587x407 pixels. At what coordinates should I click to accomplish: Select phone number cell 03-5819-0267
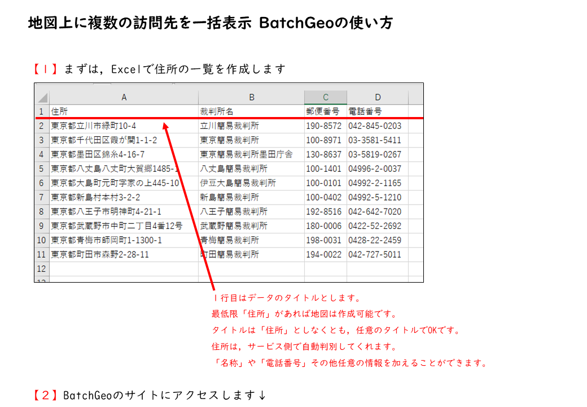[x=378, y=154]
